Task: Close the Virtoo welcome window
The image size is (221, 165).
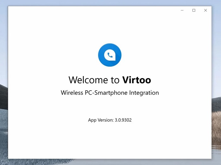Action: pyautogui.click(x=206, y=10)
